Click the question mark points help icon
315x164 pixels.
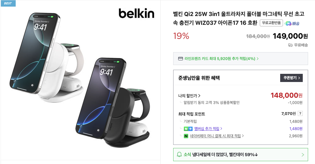click(x=300, y=113)
